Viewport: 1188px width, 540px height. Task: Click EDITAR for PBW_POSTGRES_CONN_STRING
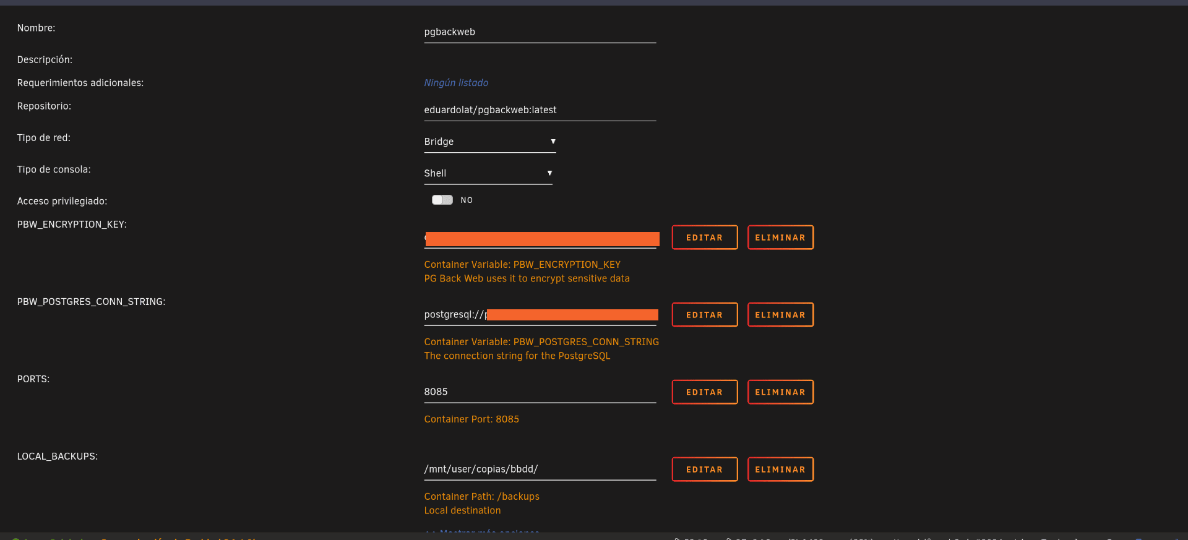coord(705,315)
